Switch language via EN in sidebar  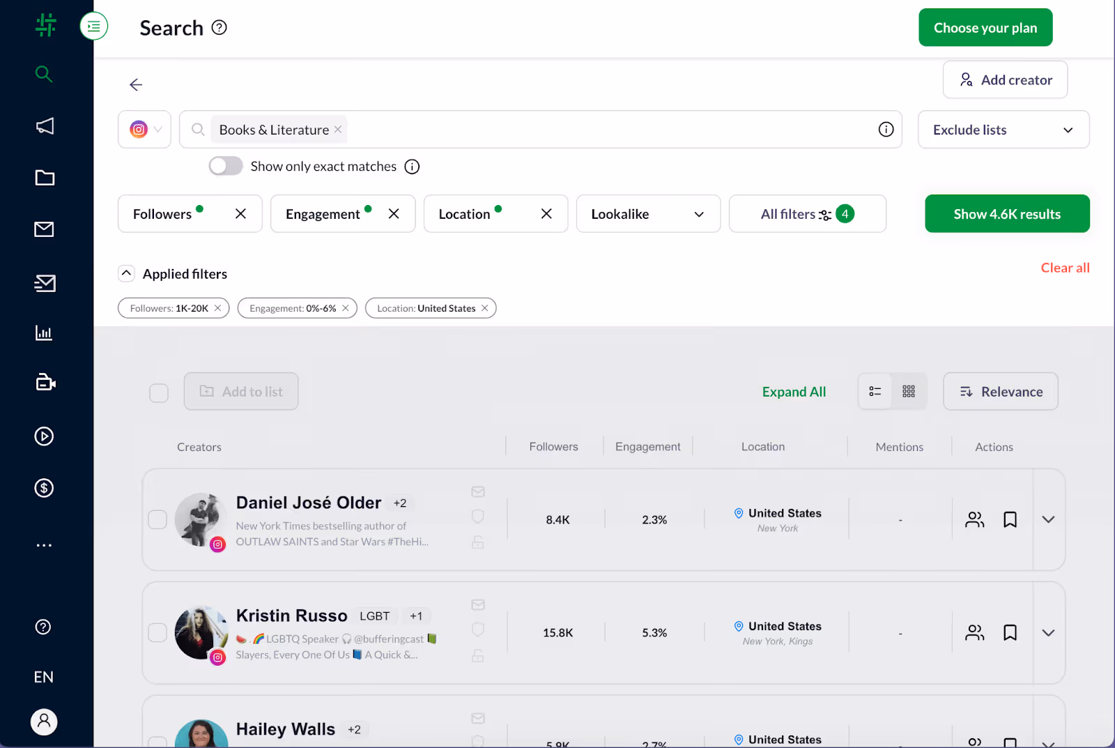pyautogui.click(x=44, y=677)
